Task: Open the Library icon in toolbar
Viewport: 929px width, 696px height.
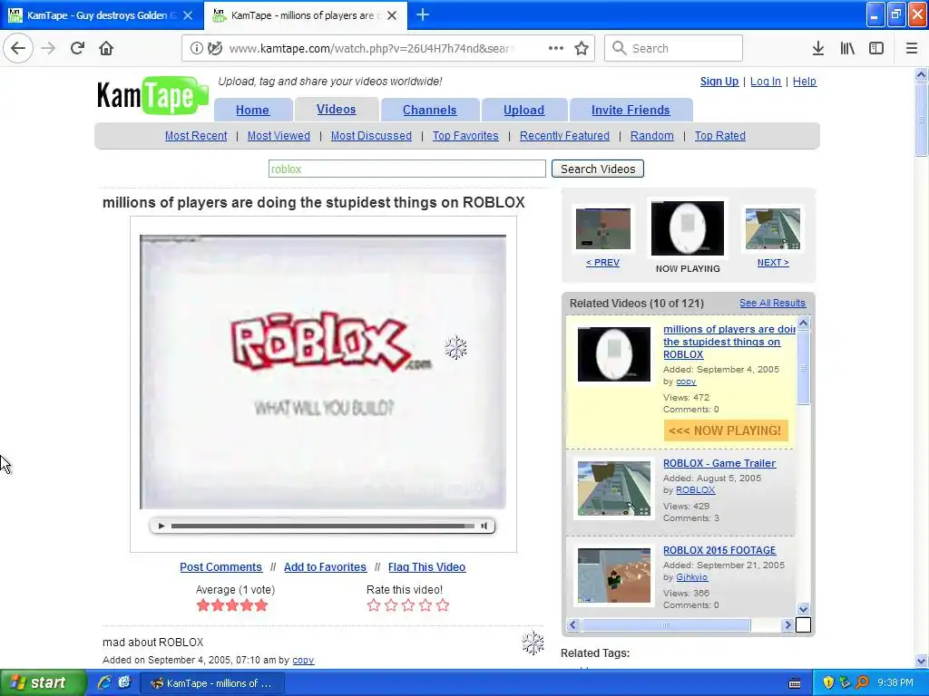Action: click(847, 48)
